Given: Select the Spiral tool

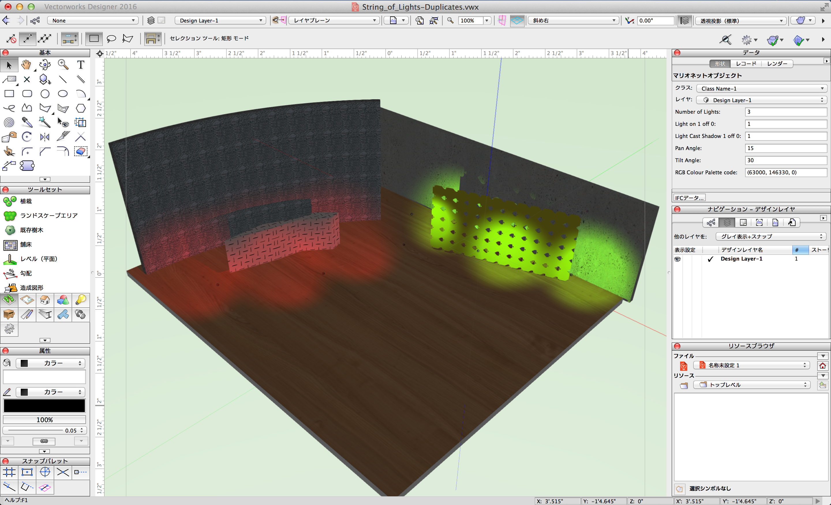Looking at the screenshot, I should 9,122.
